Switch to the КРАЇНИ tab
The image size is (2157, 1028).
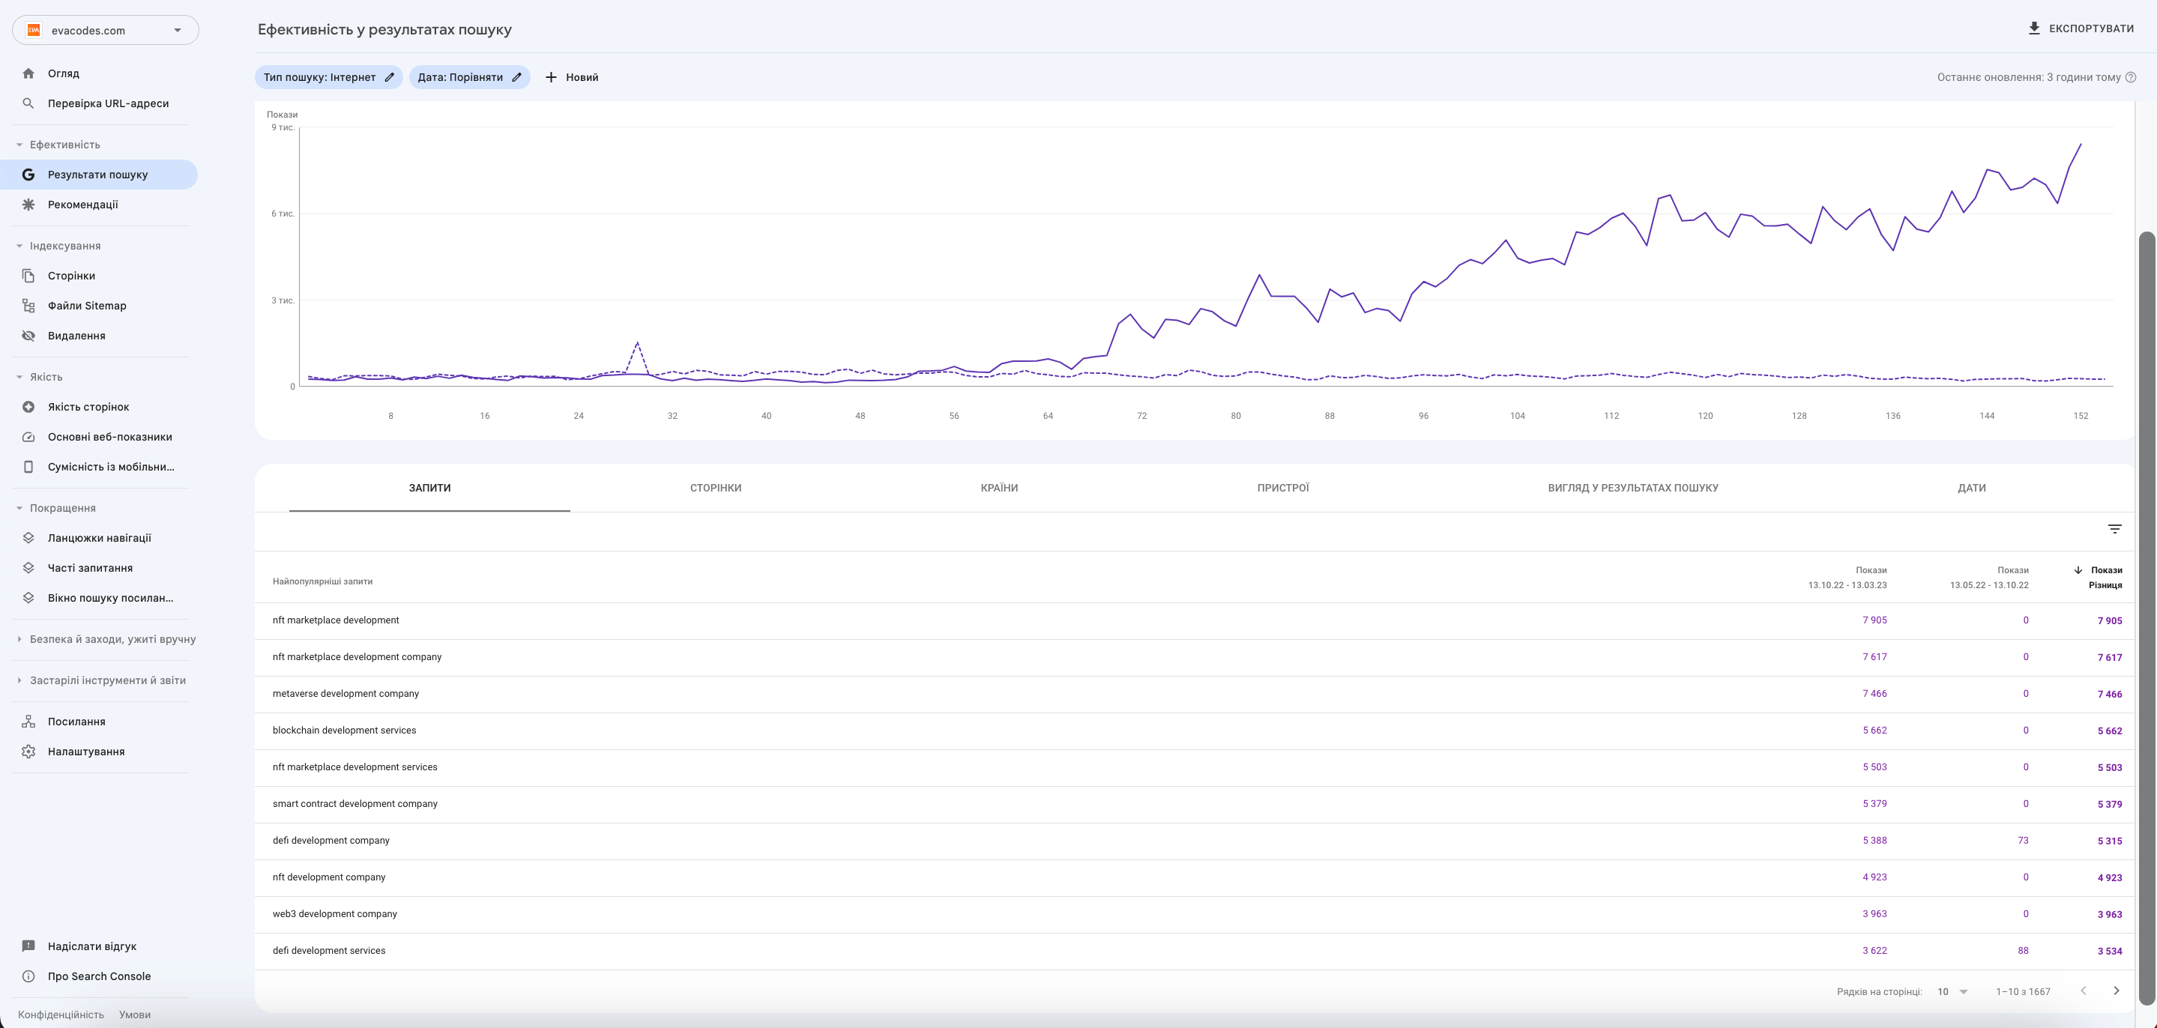(x=999, y=488)
